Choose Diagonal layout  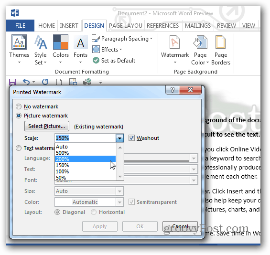tap(57, 212)
